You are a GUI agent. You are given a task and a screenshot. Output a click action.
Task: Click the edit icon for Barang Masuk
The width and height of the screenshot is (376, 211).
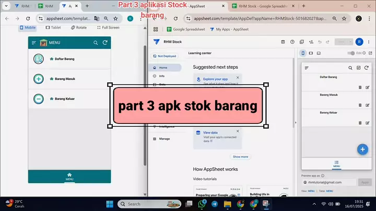pyautogui.click(x=367, y=105)
